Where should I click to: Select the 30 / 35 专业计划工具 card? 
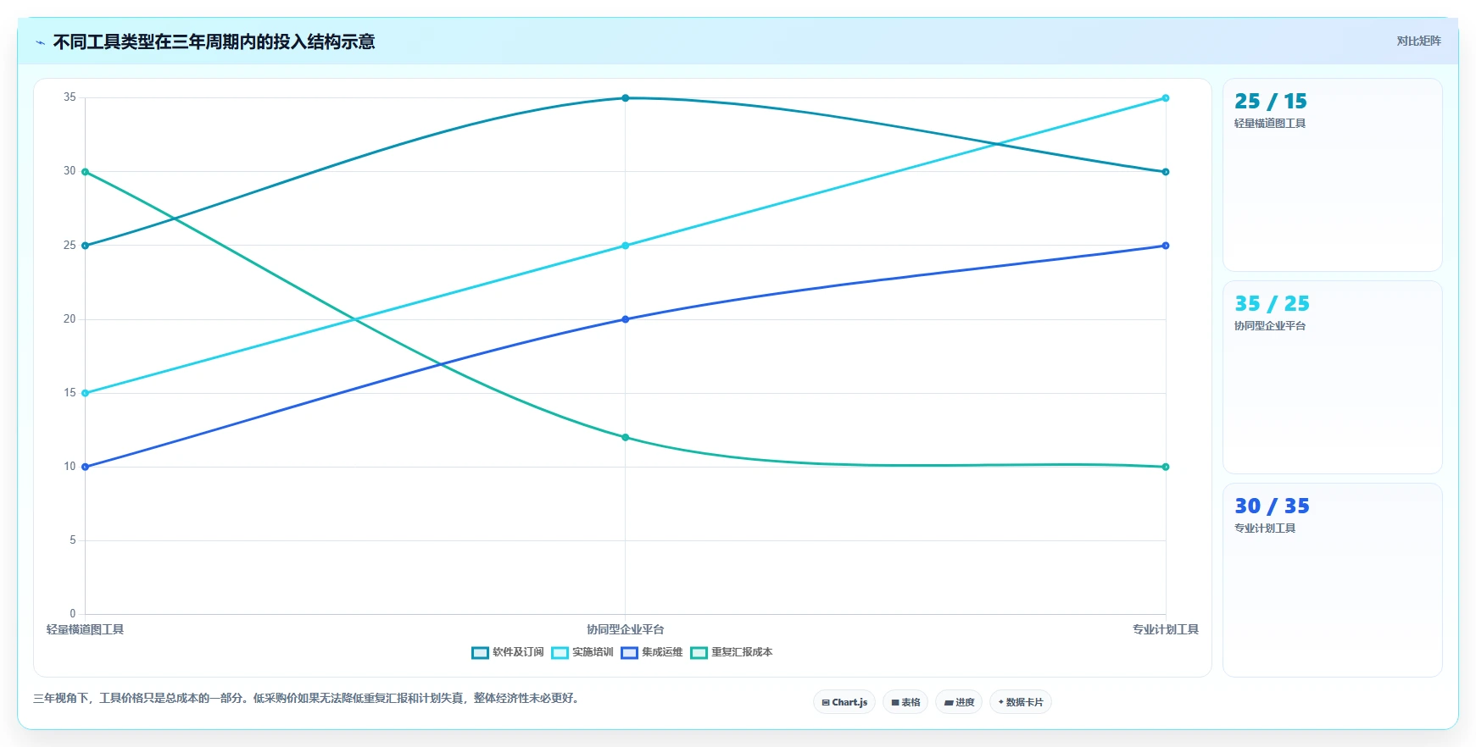click(1332, 580)
